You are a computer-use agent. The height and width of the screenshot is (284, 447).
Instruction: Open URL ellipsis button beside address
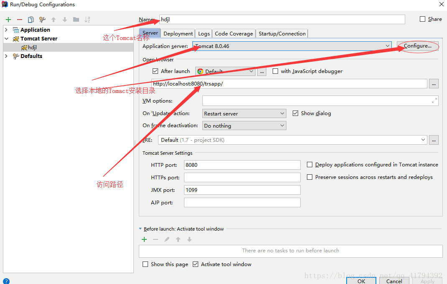pyautogui.click(x=434, y=84)
